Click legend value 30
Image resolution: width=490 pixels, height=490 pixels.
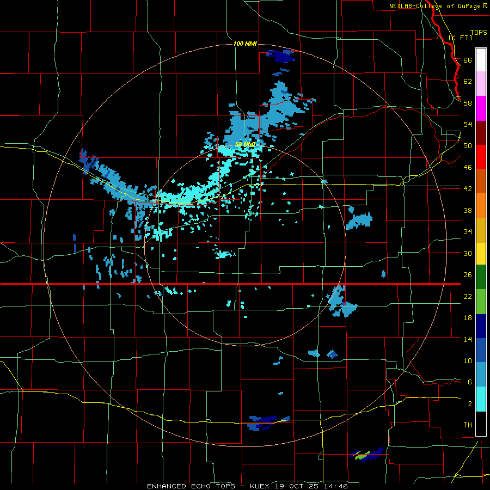coord(468,253)
